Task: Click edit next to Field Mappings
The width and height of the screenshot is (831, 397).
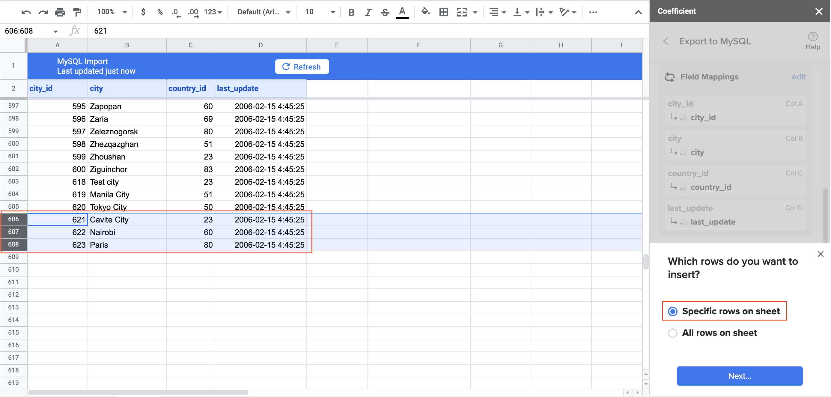Action: click(798, 77)
